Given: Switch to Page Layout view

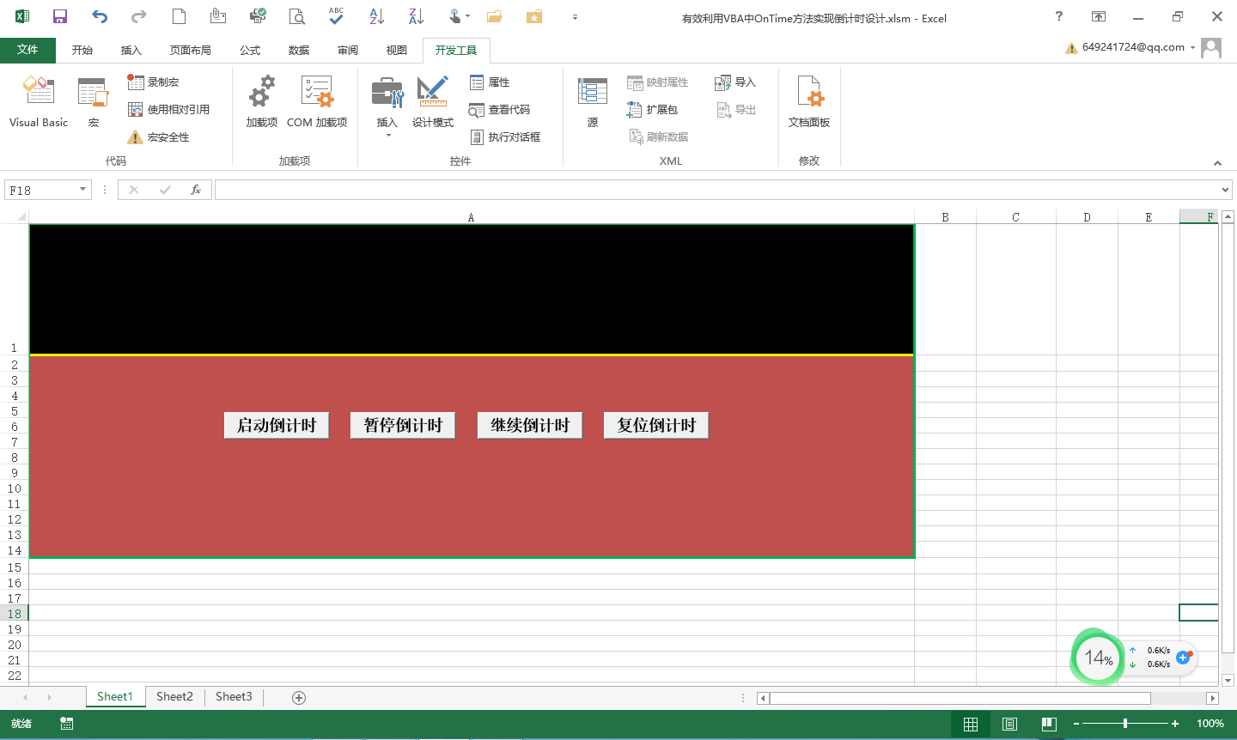Looking at the screenshot, I should (x=1010, y=724).
